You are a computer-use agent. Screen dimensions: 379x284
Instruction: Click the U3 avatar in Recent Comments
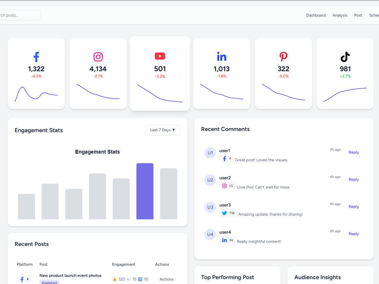coord(210,207)
